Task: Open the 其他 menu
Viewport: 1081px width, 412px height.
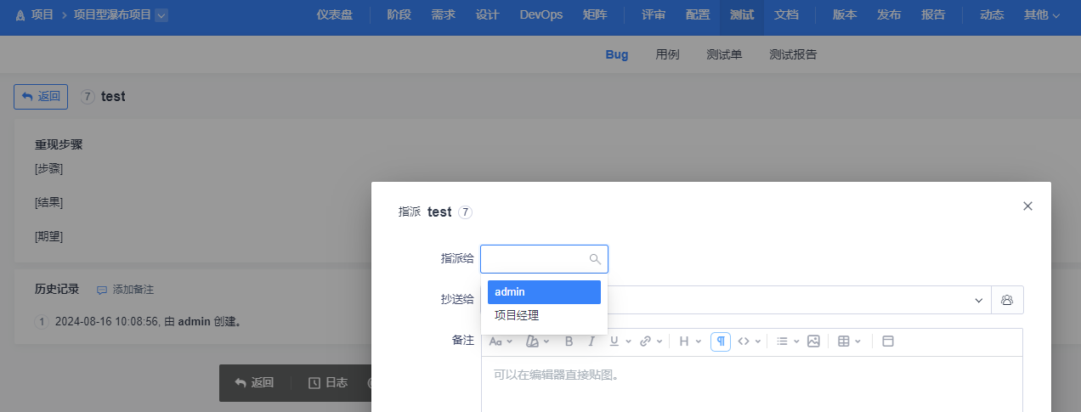Action: 1042,15
